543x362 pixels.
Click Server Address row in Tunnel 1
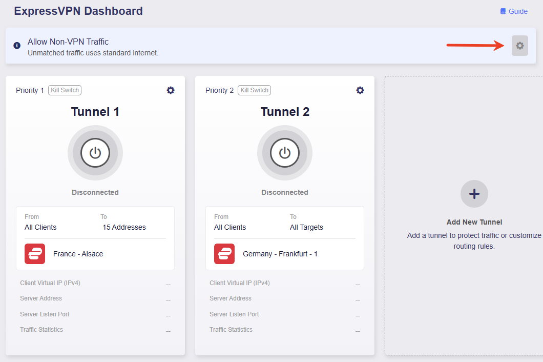click(95, 298)
